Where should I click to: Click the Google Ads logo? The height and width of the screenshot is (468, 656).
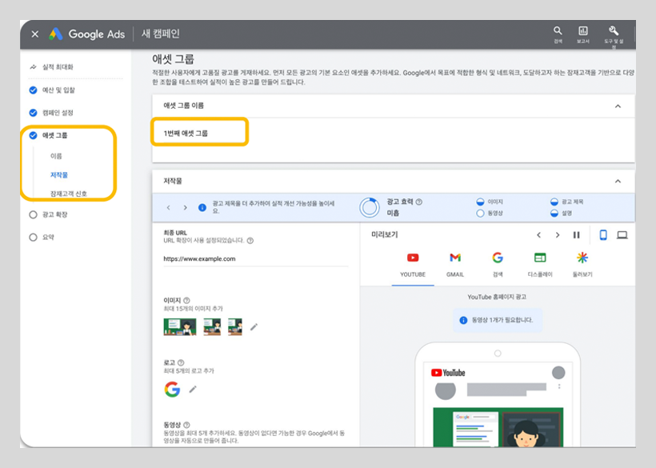click(x=86, y=34)
